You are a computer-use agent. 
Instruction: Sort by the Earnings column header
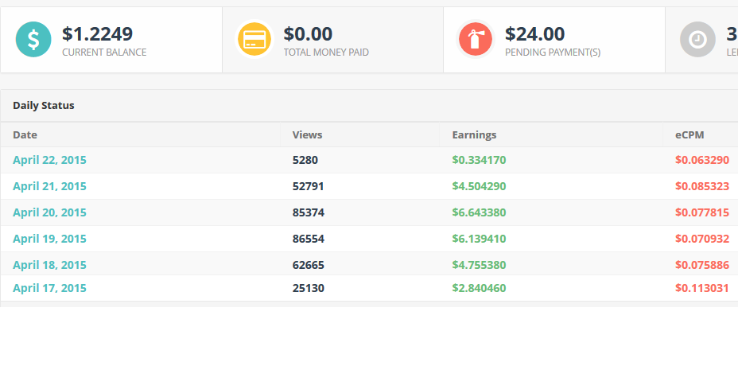[x=474, y=134]
